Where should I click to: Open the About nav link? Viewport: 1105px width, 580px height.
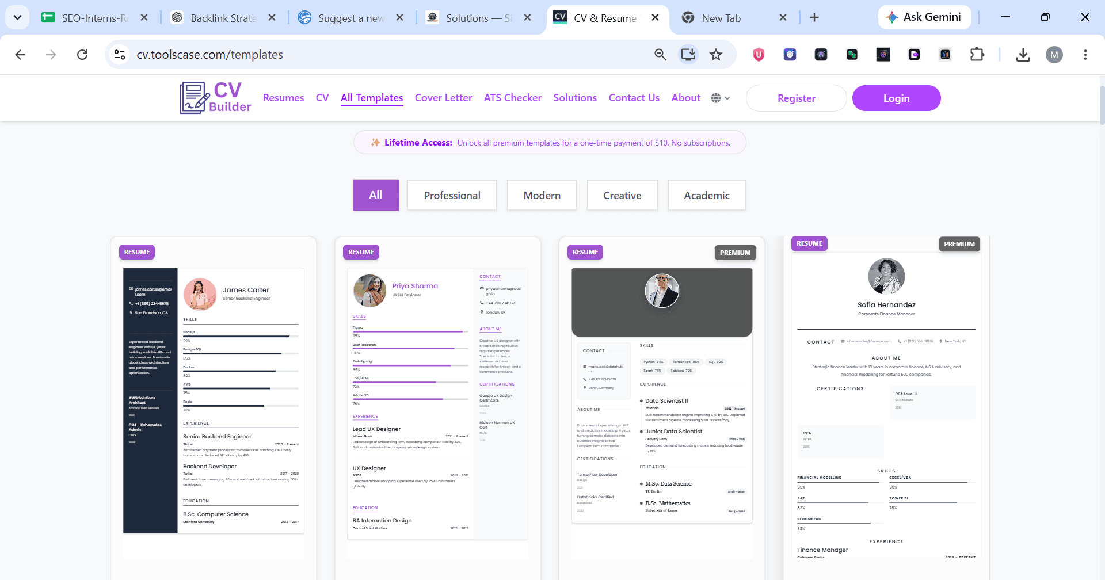click(x=685, y=98)
